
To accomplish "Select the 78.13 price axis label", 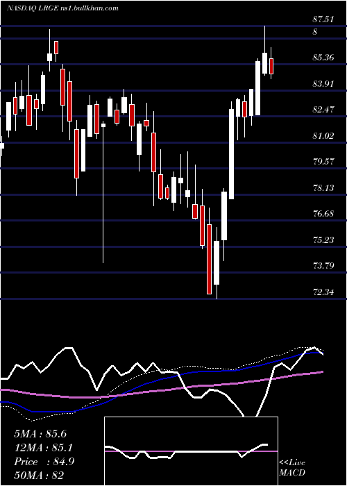I will pos(323,188).
